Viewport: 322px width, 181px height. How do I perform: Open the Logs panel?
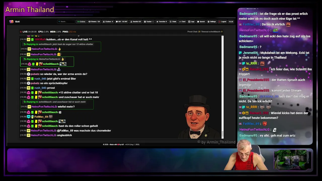[191, 22]
